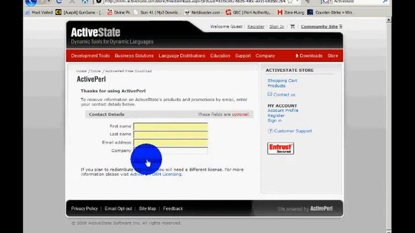
Task: Go to Downloads in red navigation bar
Action: click(311, 56)
